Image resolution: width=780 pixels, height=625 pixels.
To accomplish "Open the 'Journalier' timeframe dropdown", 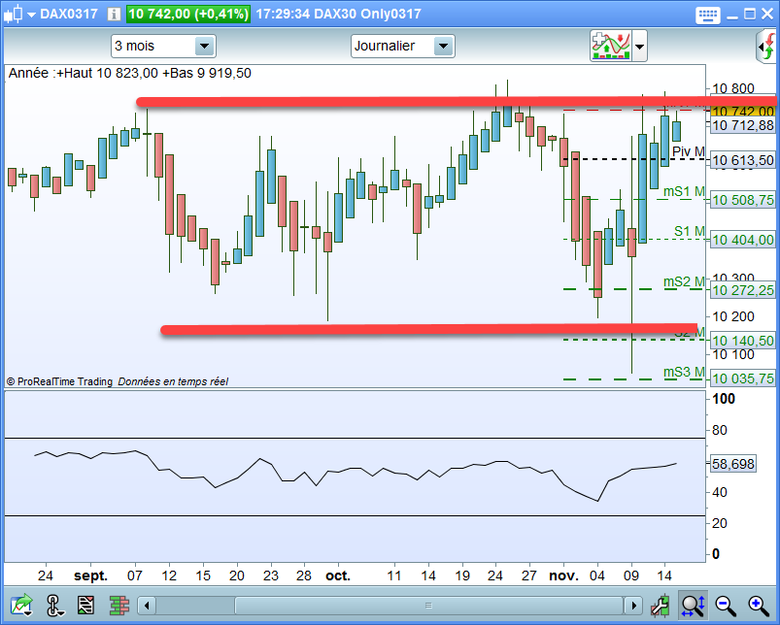I will (x=402, y=47).
